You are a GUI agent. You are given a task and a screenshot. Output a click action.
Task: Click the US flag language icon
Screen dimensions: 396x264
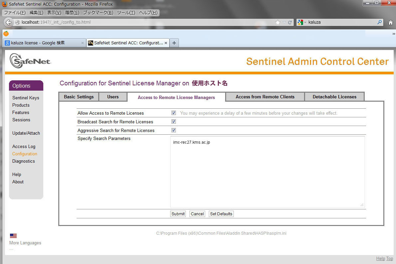point(13,236)
